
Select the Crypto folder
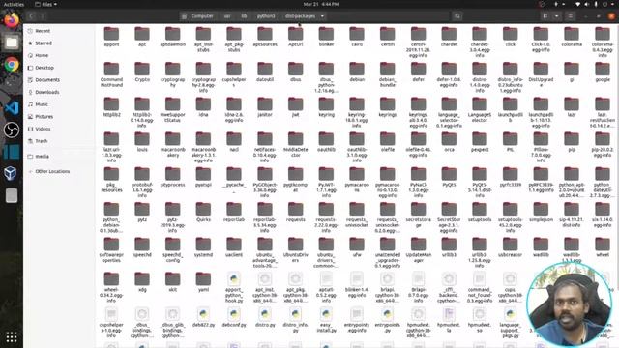click(142, 72)
